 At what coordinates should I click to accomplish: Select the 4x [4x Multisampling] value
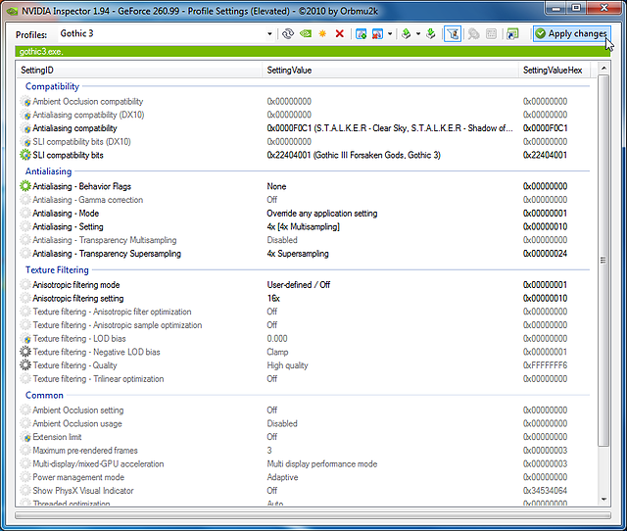(303, 226)
